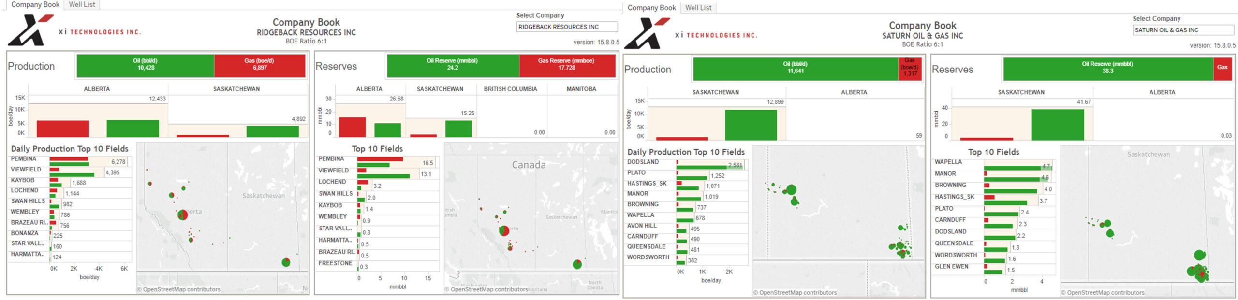Click red Gas segment in Saturn Reserves bar
The image size is (1238, 300).
[1223, 69]
